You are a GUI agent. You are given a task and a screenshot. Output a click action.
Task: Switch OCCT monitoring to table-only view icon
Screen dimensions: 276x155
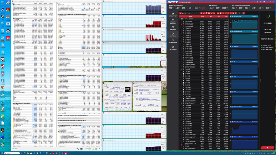coord(183,13)
